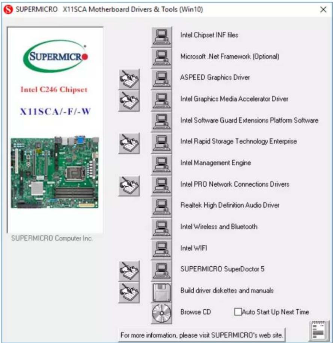The height and width of the screenshot is (343, 333).
Task: Click the Intel Rapid Storage Technology install icon
Action: tap(161, 143)
